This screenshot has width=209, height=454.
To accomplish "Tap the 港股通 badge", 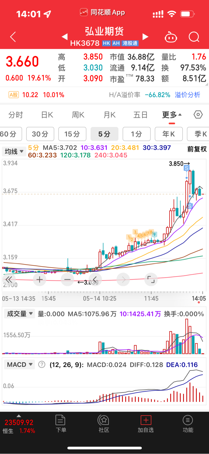I will [130, 43].
